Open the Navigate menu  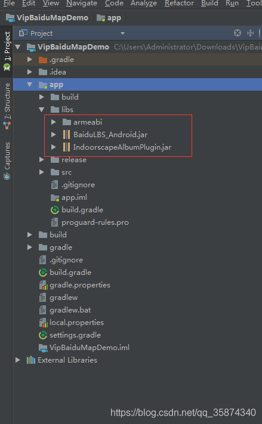click(x=82, y=3)
